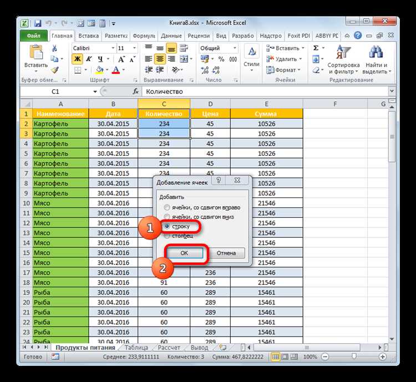Click the Wrap Text icon

184,48
